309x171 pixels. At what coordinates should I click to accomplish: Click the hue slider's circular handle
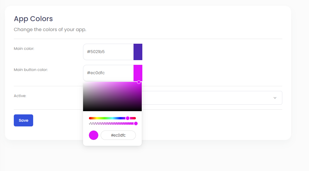coord(128,118)
